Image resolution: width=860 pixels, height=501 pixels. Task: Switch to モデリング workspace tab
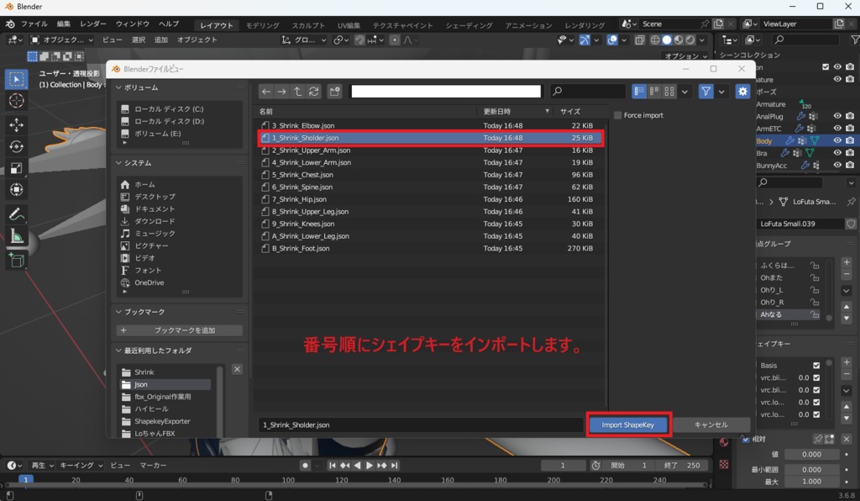[262, 25]
